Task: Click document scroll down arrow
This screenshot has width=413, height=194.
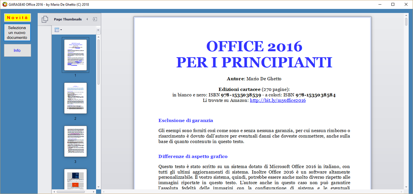Action: [x=406, y=187]
